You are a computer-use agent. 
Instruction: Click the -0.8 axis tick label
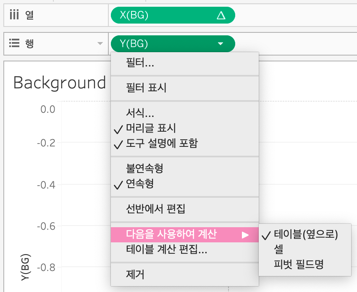tap(46, 267)
